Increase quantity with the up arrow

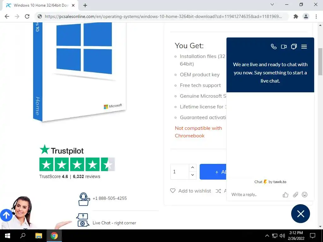(x=193, y=168)
